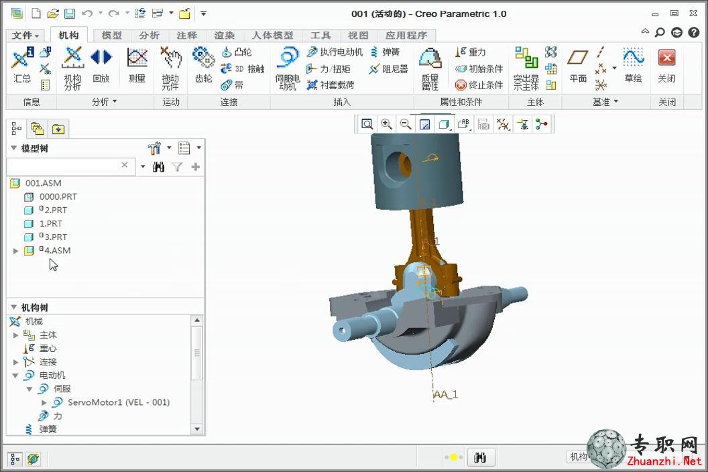
Task: Click model tree search binoculars icon
Action: (x=158, y=167)
